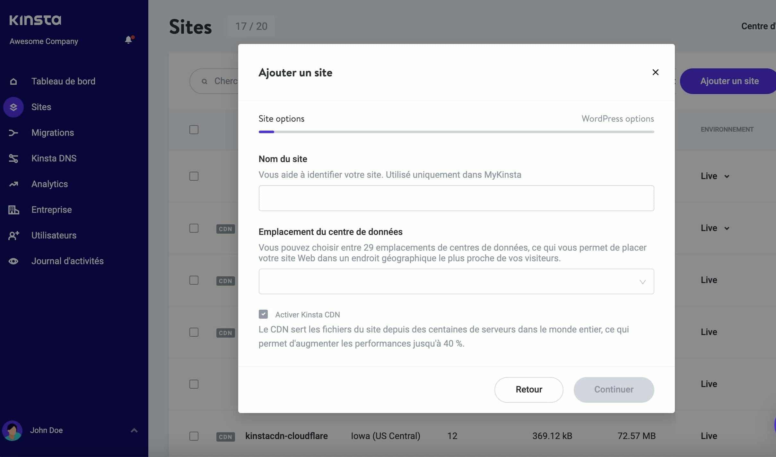Click the Analytics sidebar icon
This screenshot has width=776, height=457.
point(13,184)
